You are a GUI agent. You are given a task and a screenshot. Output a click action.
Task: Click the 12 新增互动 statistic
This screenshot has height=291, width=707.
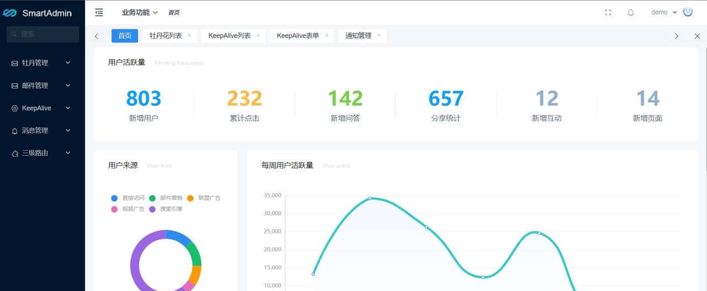(x=547, y=106)
